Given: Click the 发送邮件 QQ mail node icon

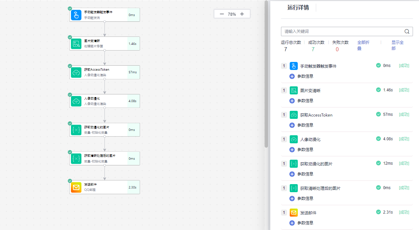Looking at the screenshot, I should click(x=76, y=187).
